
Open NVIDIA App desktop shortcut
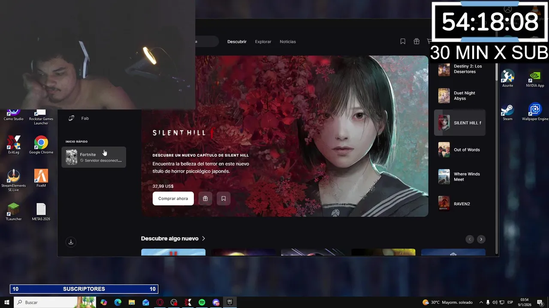[x=535, y=78]
